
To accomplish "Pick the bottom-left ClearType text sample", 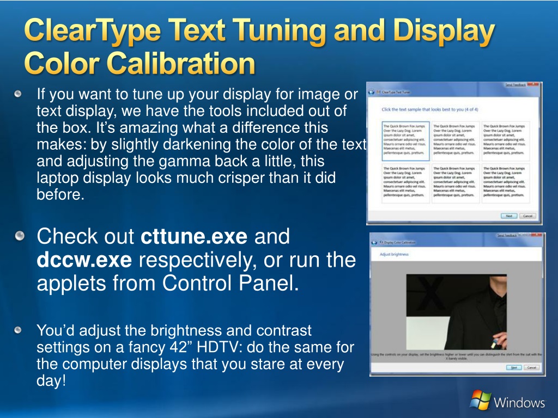I will 405,183.
